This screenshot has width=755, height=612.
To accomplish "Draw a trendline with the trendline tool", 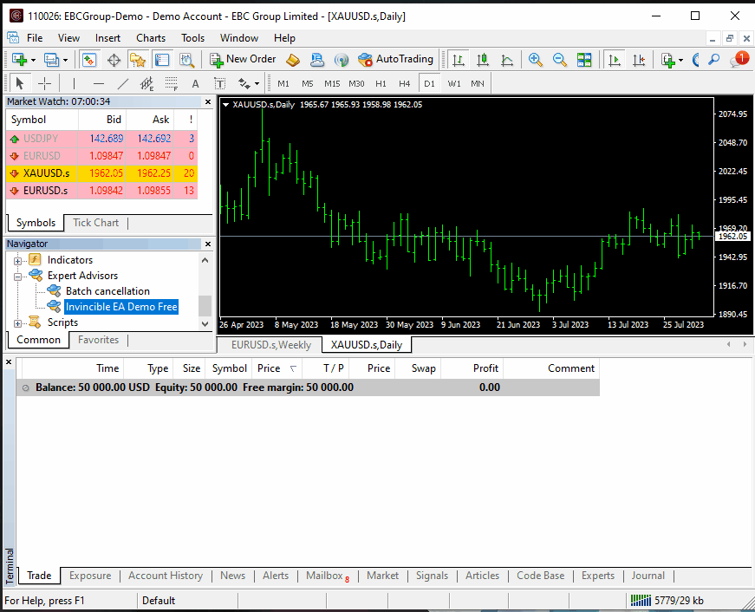I will coord(122,83).
